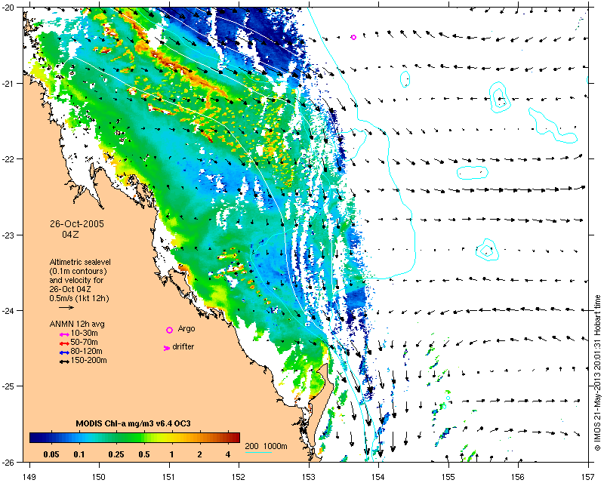Click the 0.5m/s velocity scale arrow
Image resolution: width=604 pixels, height=483 pixels.
(66, 307)
